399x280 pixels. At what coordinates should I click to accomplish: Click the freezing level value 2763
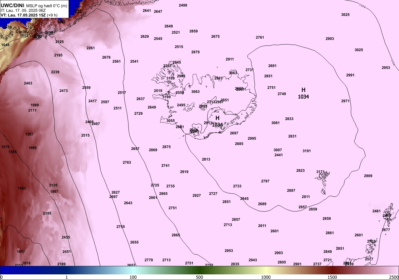(x=127, y=162)
